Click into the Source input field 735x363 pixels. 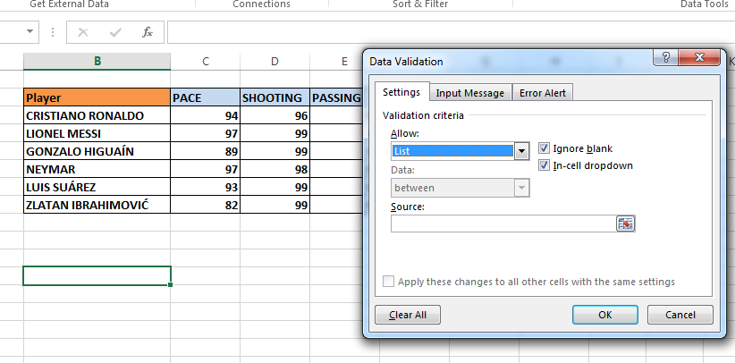click(503, 224)
